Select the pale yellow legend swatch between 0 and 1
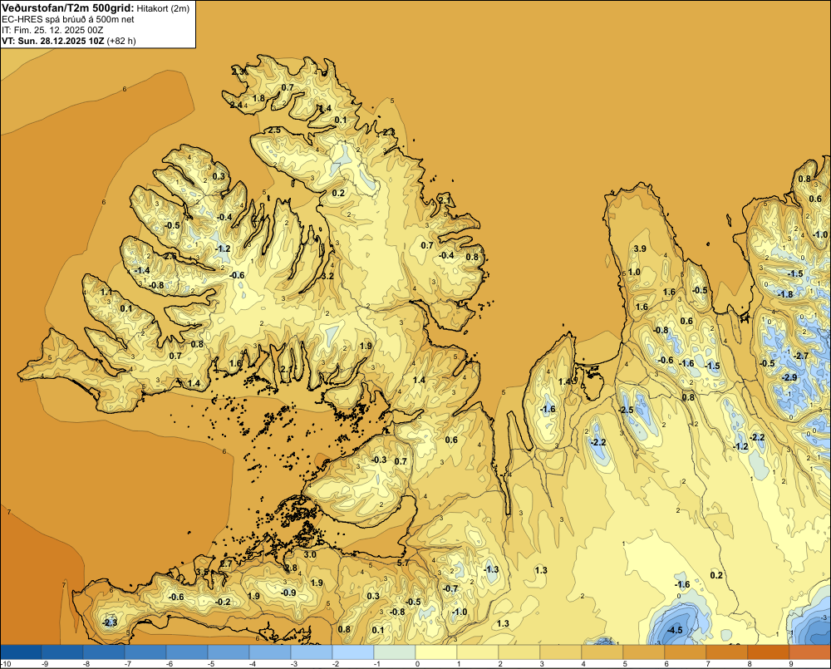The width and height of the screenshot is (831, 669). tap(437, 652)
